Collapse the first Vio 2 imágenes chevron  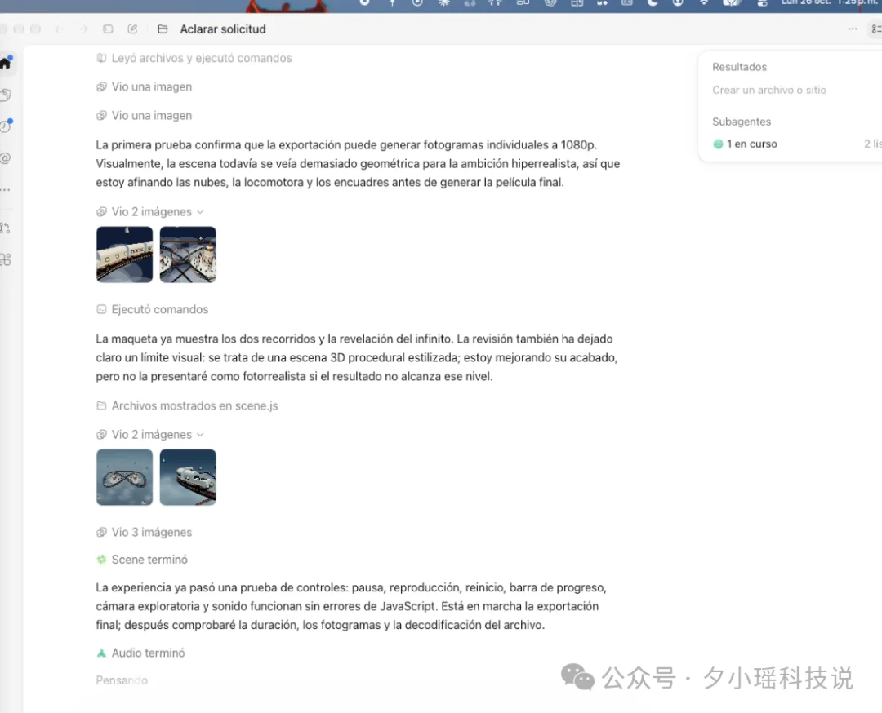point(200,212)
